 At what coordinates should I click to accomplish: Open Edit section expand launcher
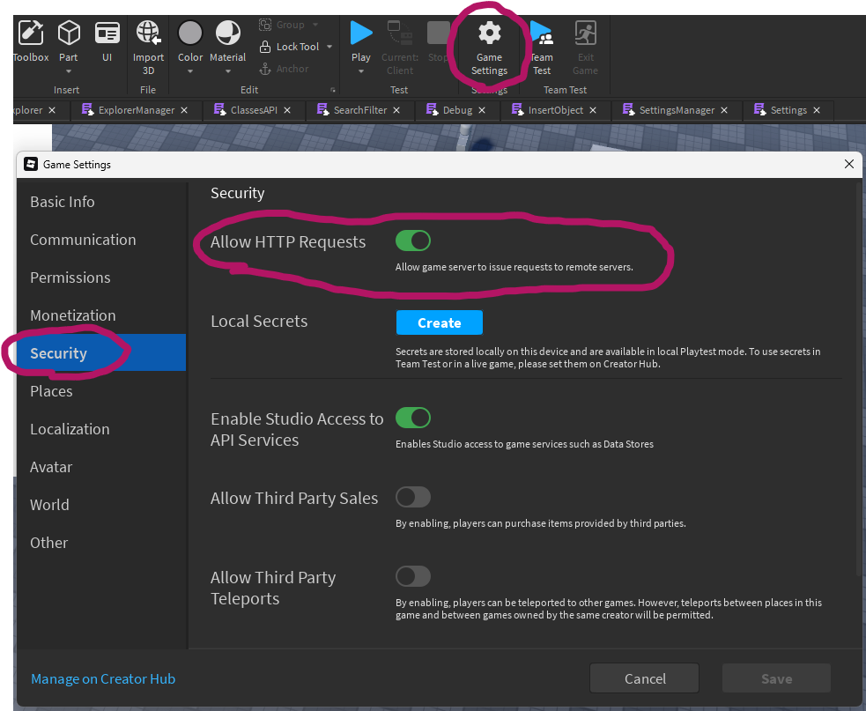(332, 90)
